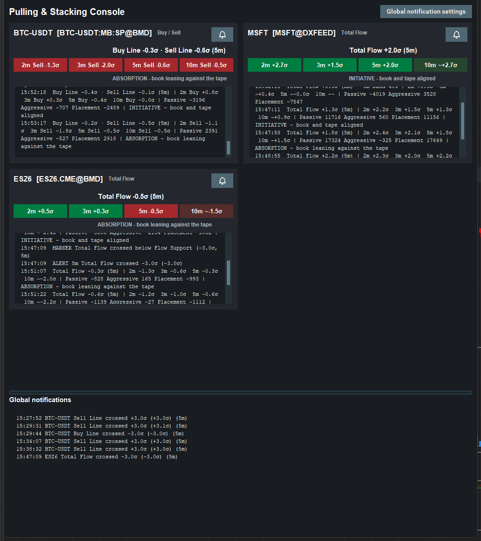Select BTC-USDT 3m Sell -2.0σ tile
The image size is (481, 541).
click(x=96, y=65)
